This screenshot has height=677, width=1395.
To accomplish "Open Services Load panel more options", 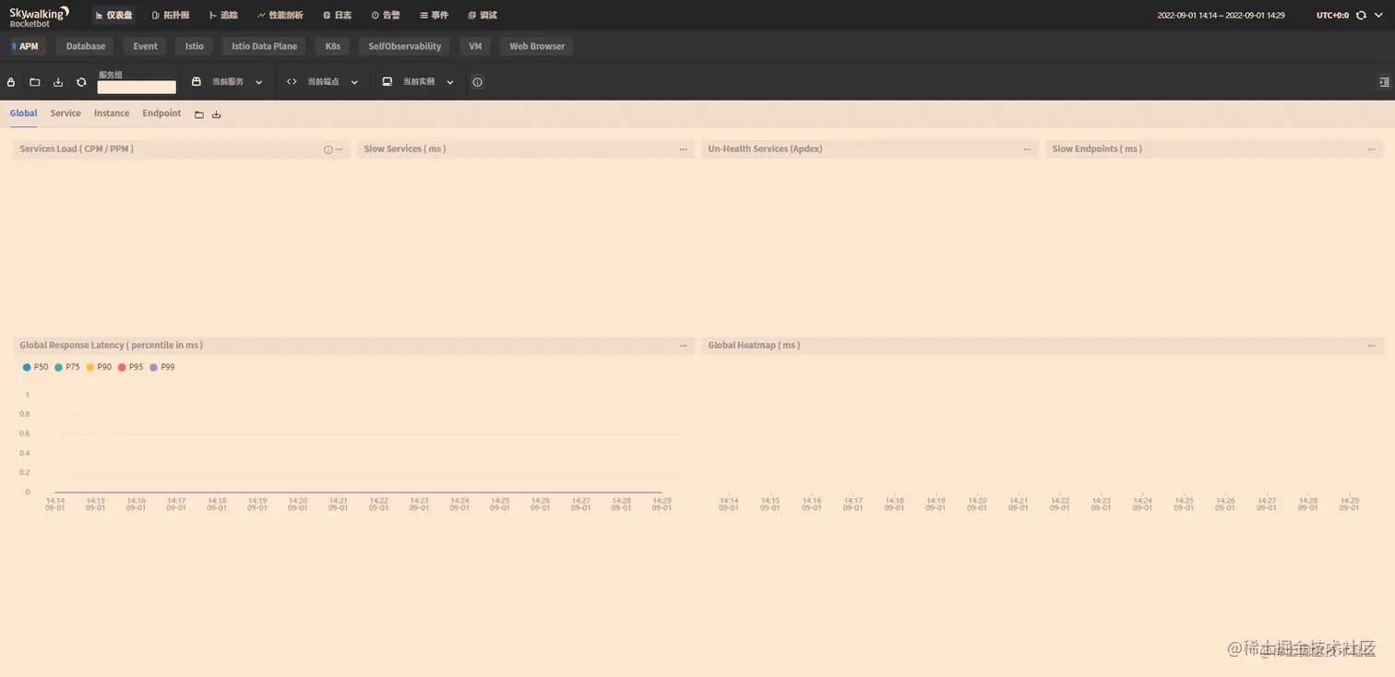I will pos(339,149).
